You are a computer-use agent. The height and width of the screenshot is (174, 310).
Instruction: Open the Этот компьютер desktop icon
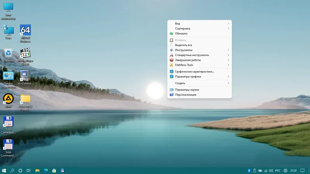coord(8,11)
